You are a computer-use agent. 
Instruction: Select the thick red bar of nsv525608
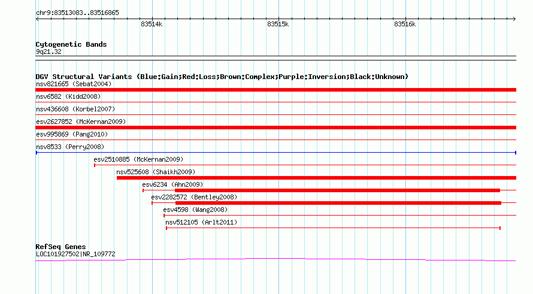pyautogui.click(x=316, y=178)
